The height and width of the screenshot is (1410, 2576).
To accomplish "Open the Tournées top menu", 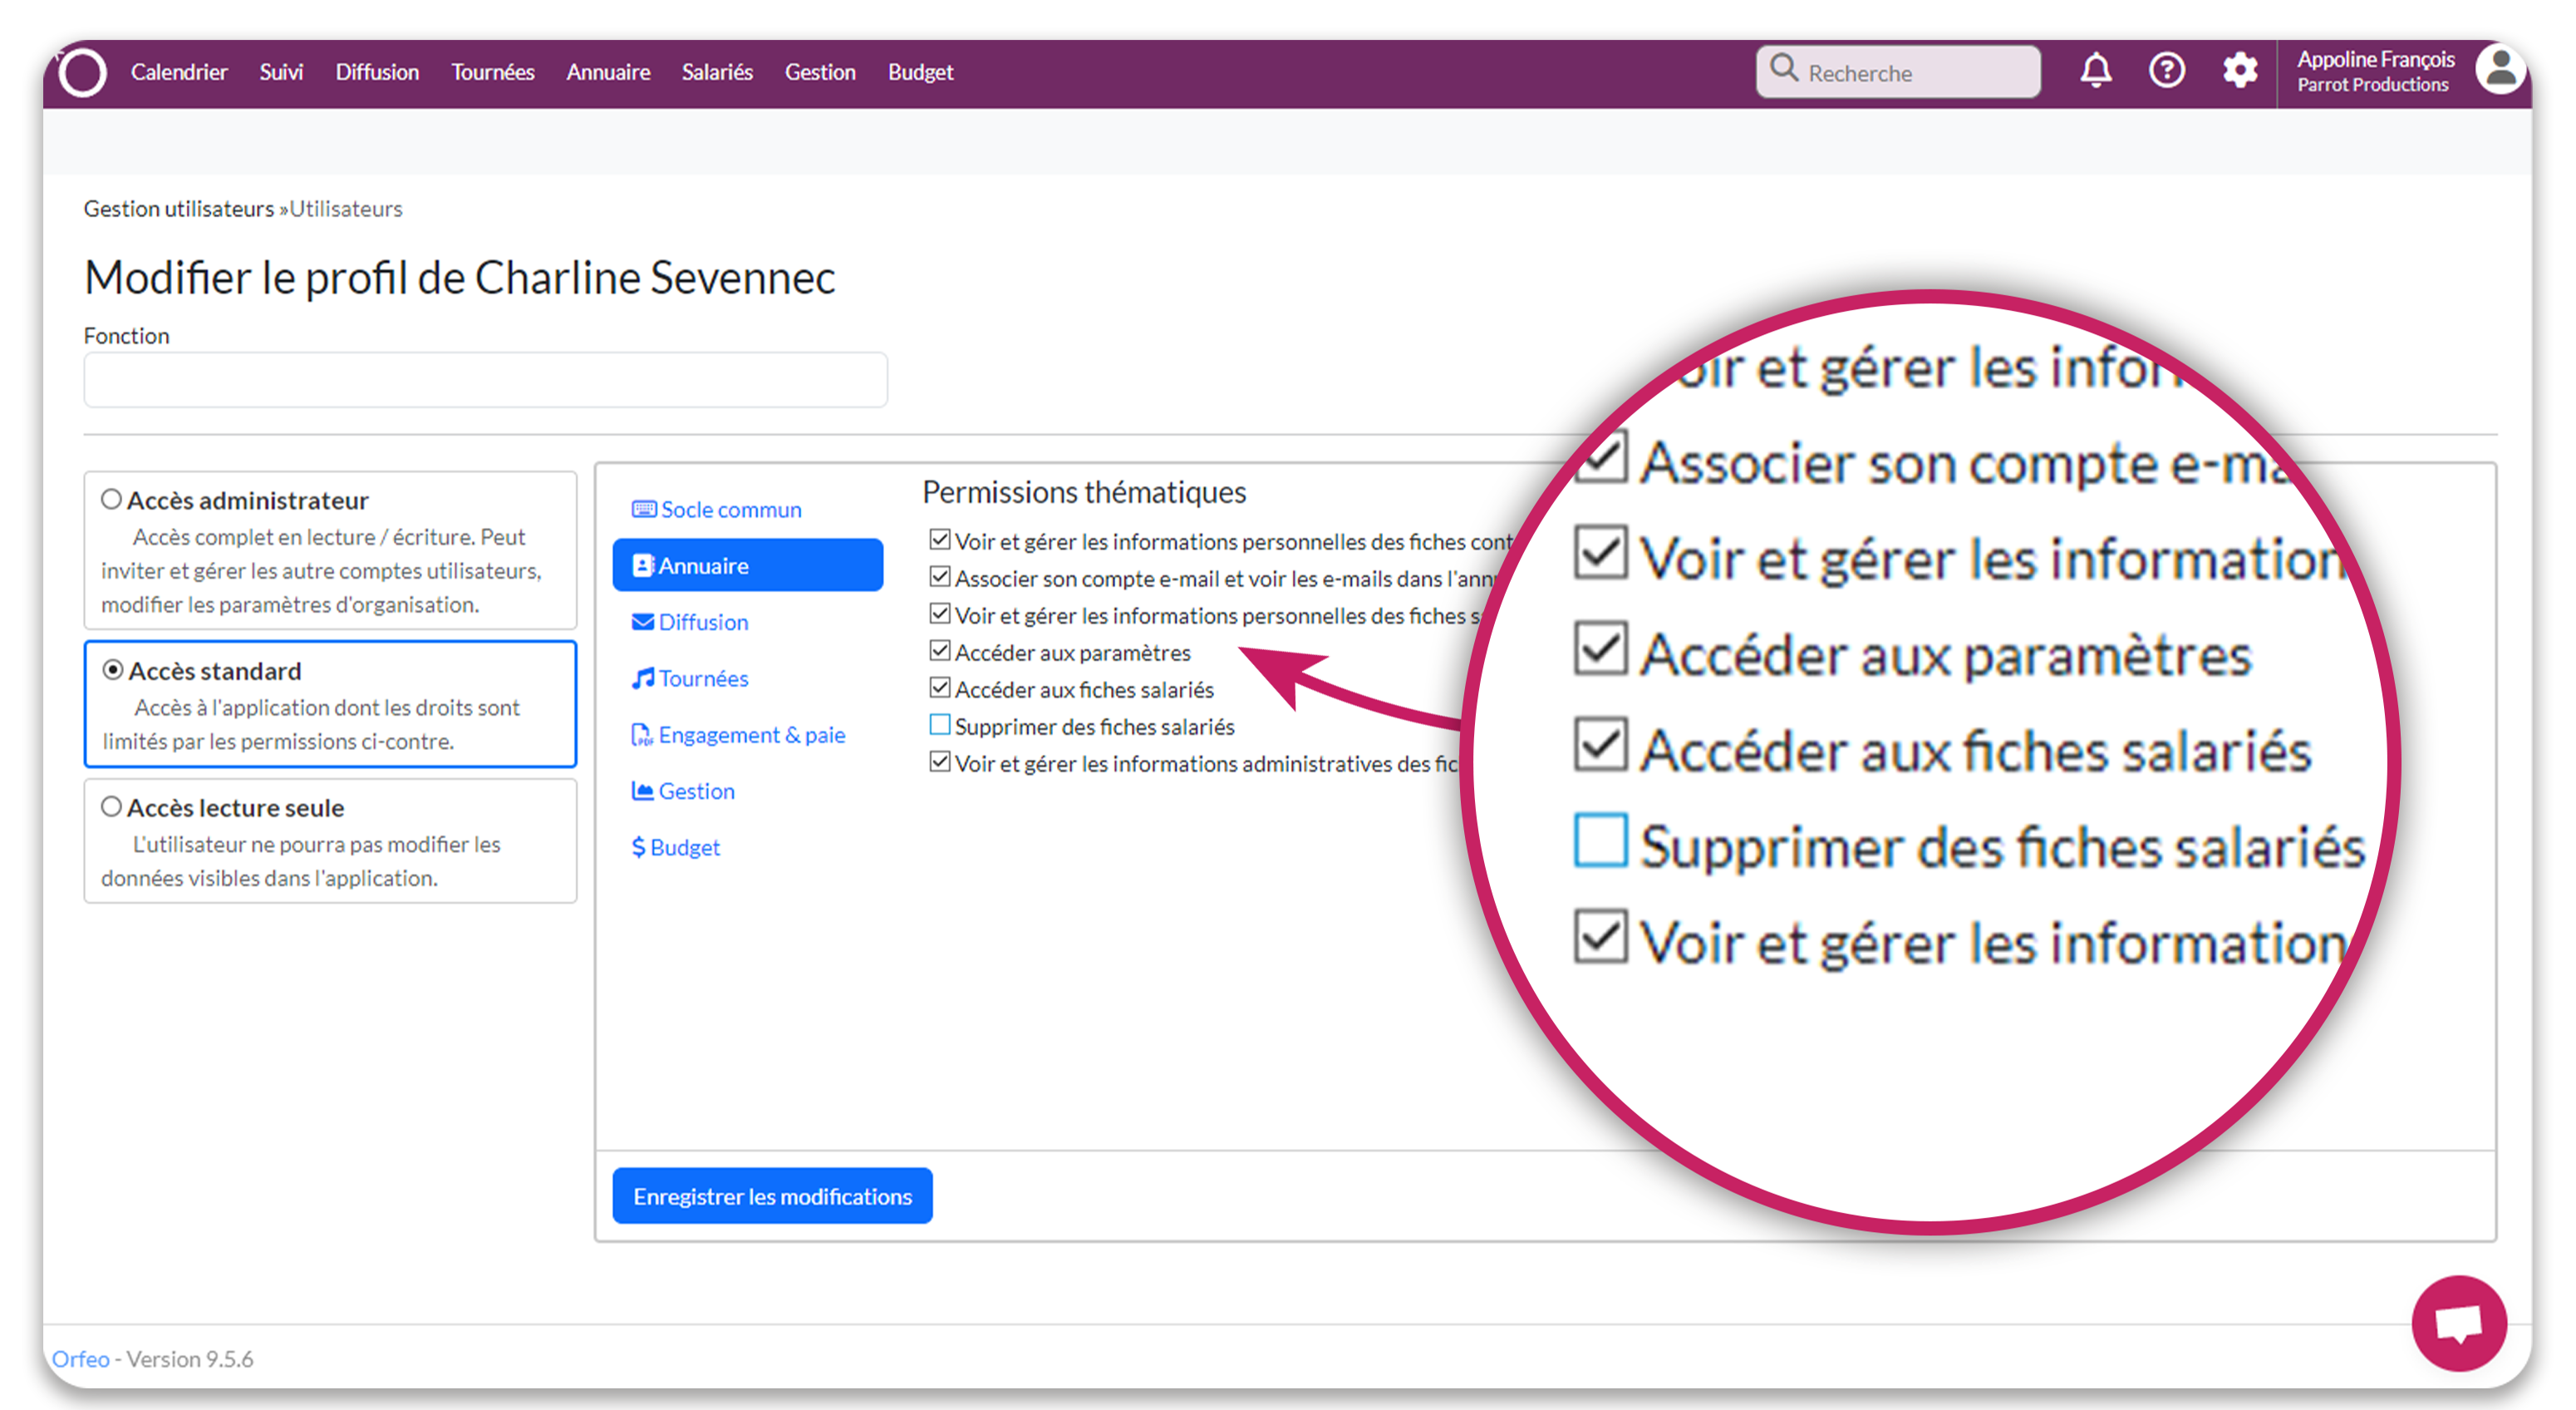I will (x=493, y=72).
